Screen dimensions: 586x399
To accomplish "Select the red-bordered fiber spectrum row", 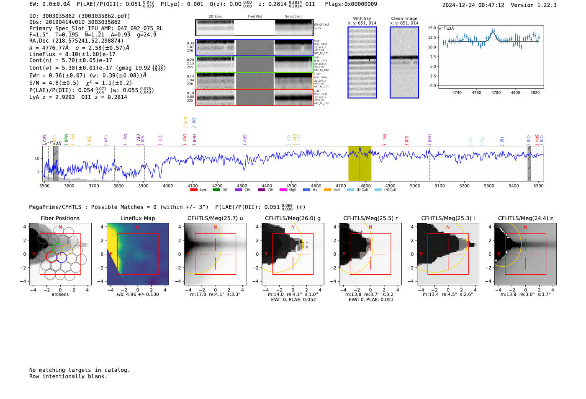I will pyautogui.click(x=254, y=98).
